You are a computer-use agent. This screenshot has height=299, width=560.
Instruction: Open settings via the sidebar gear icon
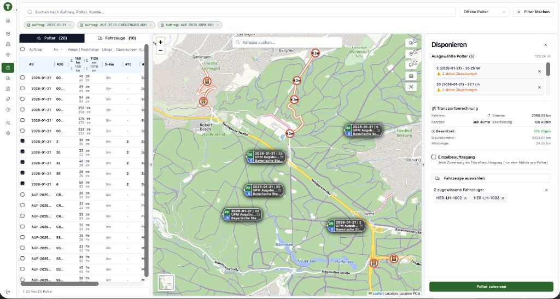[x=8, y=133]
